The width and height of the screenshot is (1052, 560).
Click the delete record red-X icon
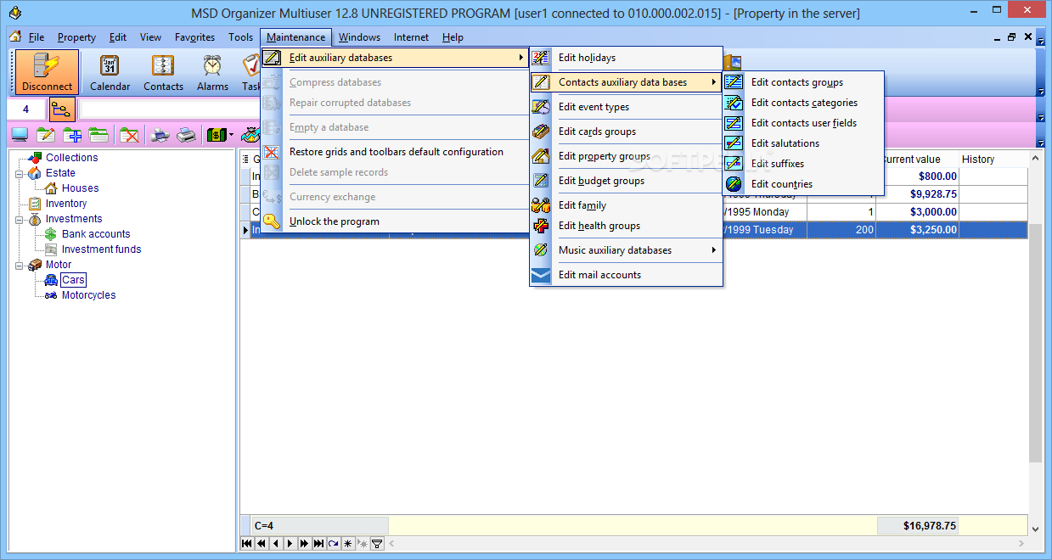pos(129,135)
